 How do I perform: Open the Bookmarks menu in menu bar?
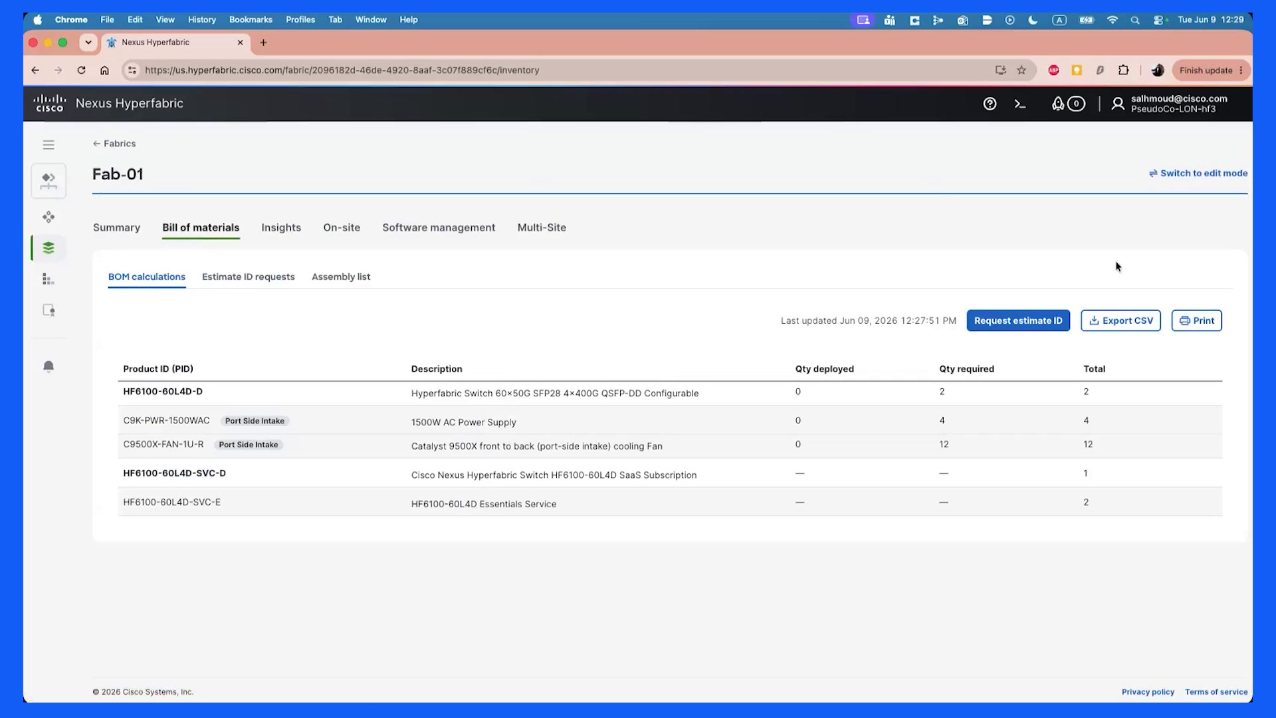[x=251, y=20]
